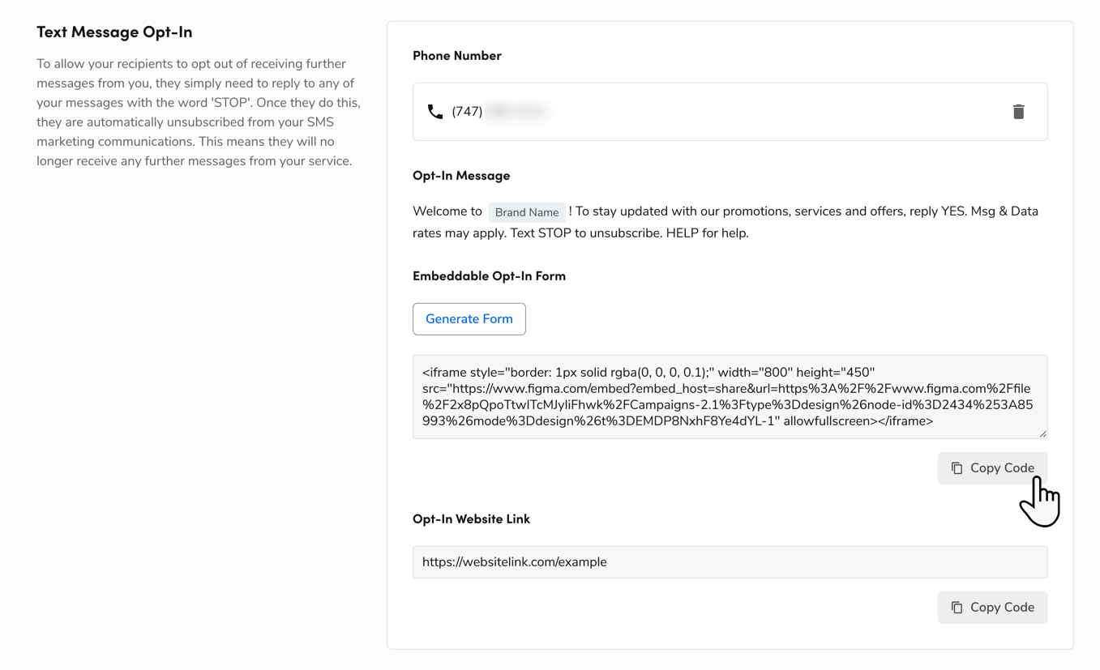
Task: Click the (747) phone number text
Action: coord(467,112)
